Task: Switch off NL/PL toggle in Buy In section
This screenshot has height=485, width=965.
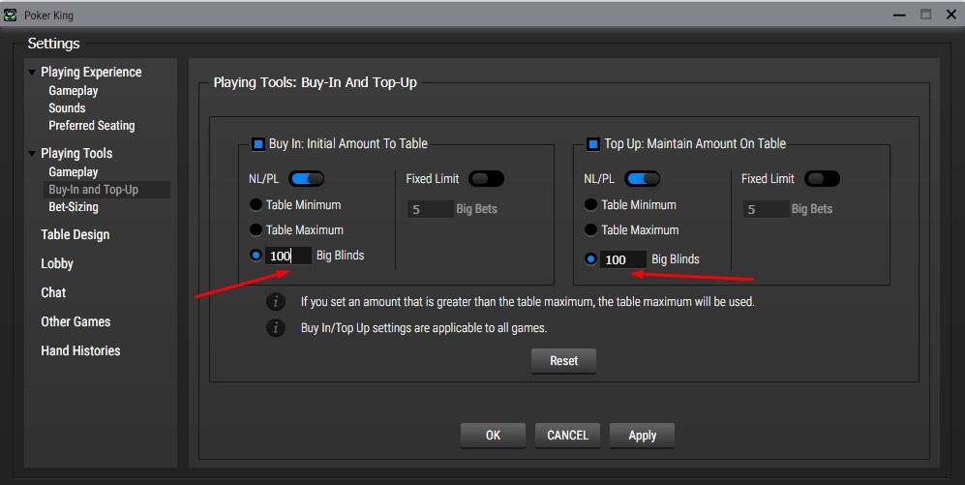Action: [x=306, y=179]
